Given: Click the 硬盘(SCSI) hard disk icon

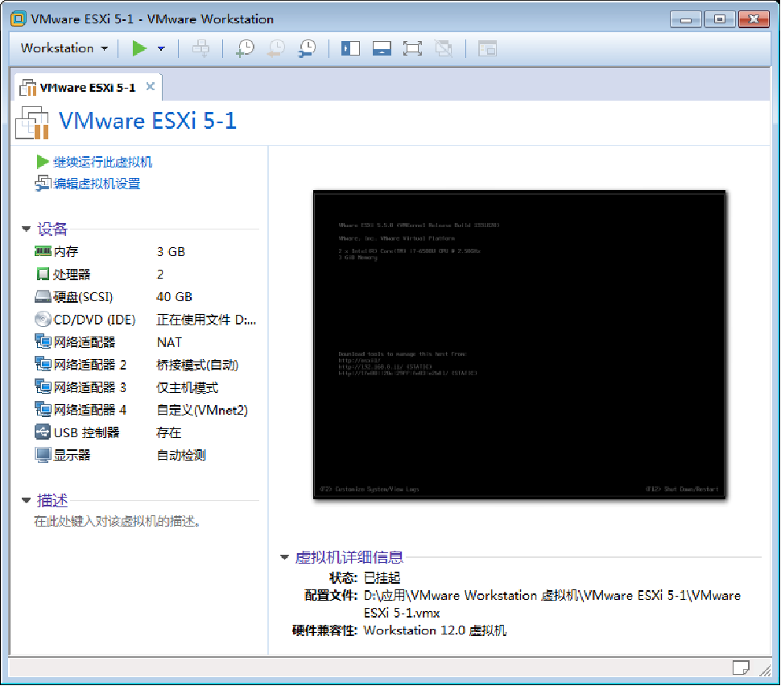Looking at the screenshot, I should coord(43,297).
